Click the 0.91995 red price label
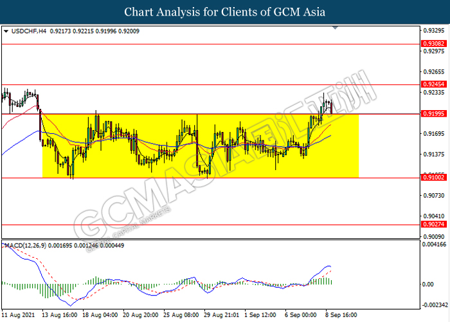 pyautogui.click(x=434, y=114)
